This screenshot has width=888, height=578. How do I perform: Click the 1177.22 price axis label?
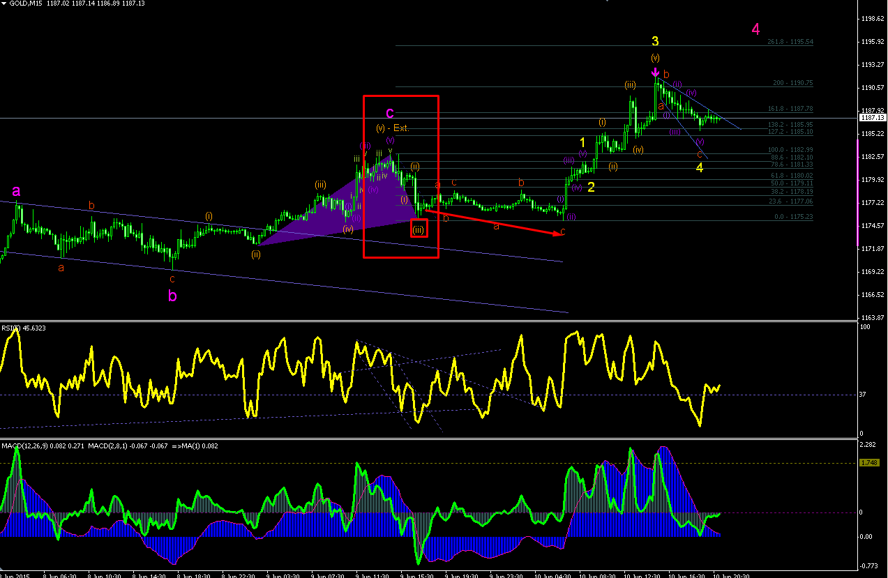pyautogui.click(x=872, y=203)
